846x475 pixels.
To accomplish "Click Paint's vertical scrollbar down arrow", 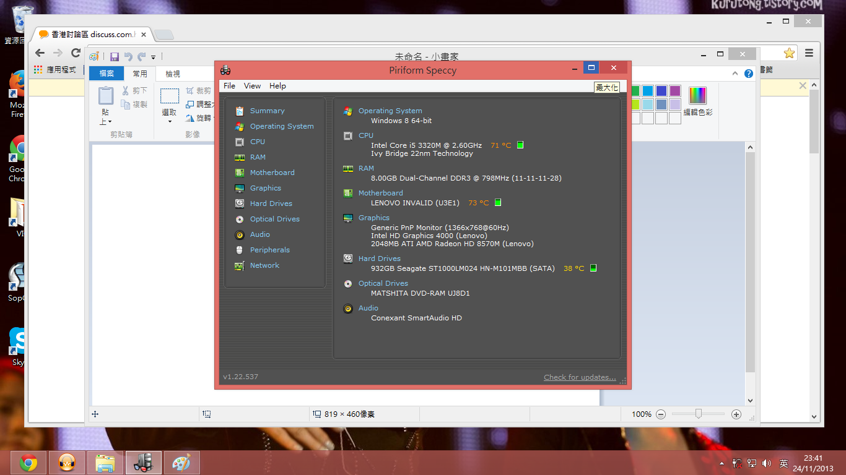I will click(x=751, y=401).
